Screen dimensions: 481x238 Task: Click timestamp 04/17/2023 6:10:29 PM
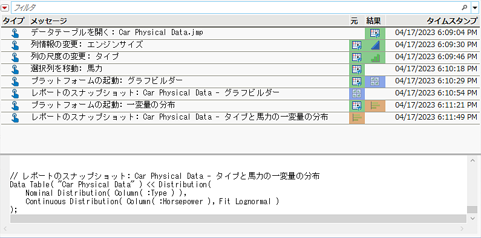tap(436, 81)
